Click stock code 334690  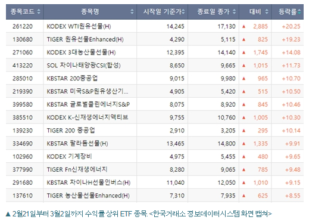[x=23, y=144]
